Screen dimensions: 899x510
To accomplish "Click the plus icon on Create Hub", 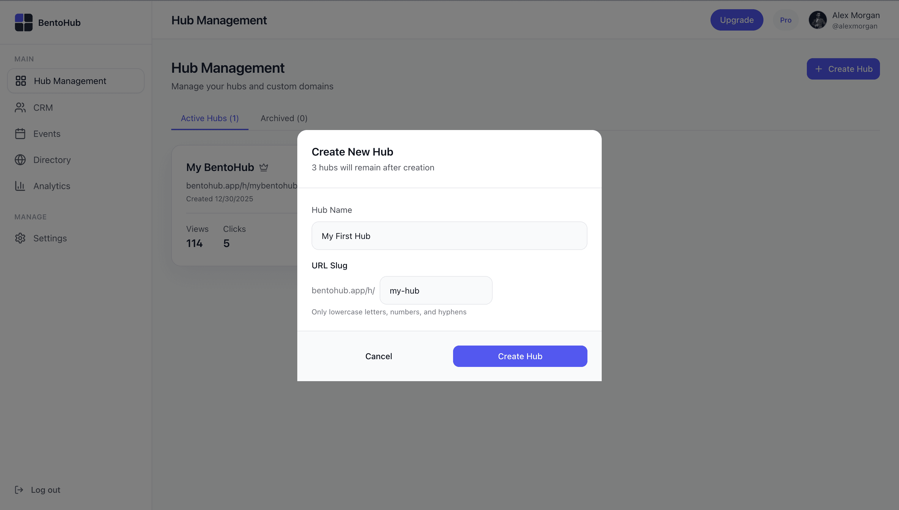I will (819, 69).
